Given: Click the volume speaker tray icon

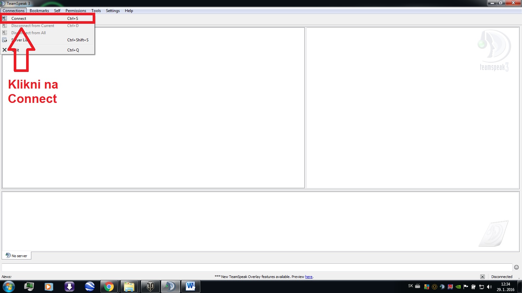Looking at the screenshot, I should point(489,287).
